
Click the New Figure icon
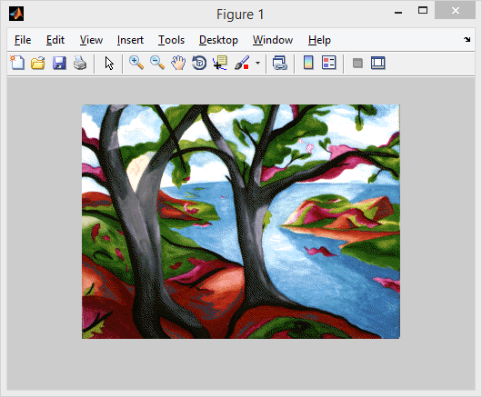click(x=17, y=63)
